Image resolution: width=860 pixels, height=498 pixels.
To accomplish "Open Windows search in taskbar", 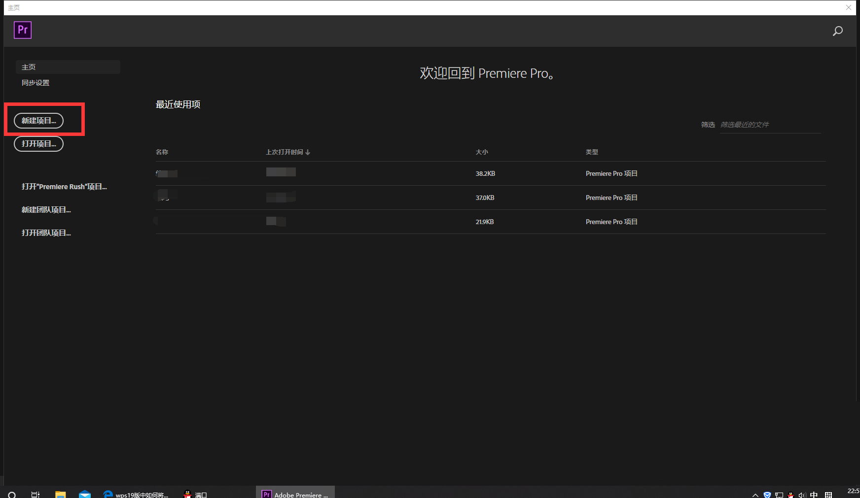I will pyautogui.click(x=12, y=495).
